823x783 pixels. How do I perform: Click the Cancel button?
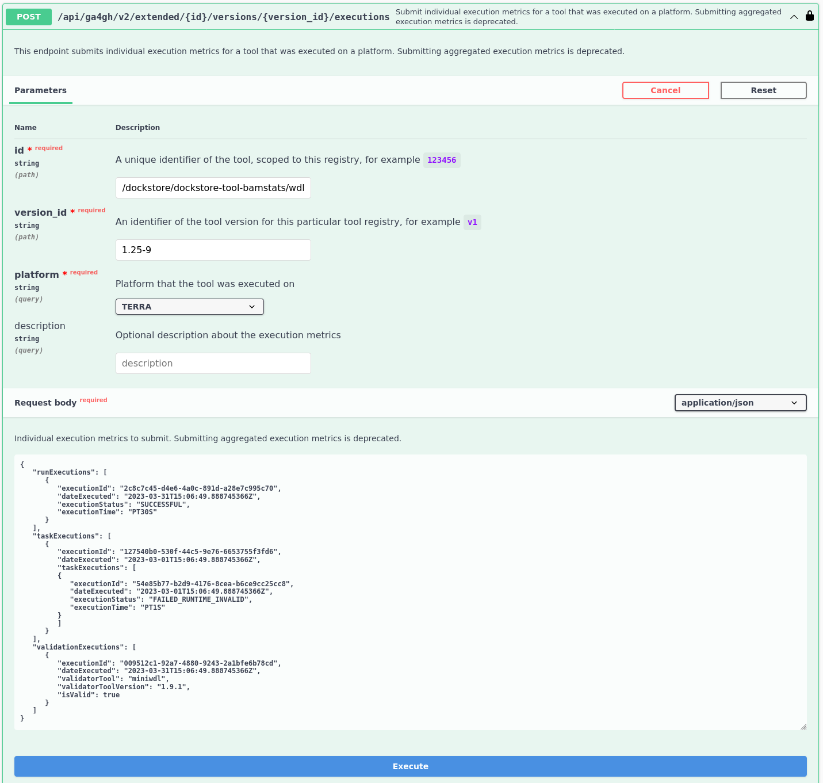point(665,90)
